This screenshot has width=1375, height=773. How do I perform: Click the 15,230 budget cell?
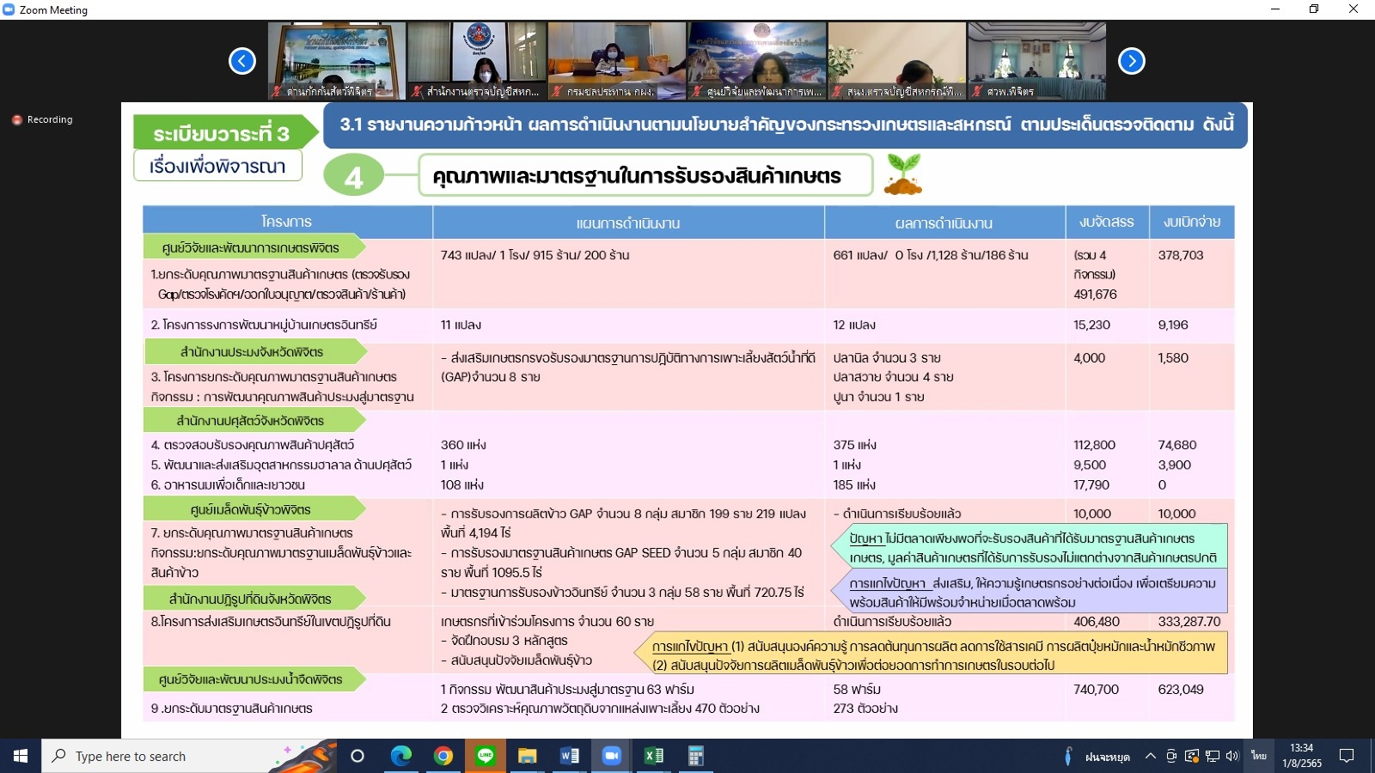pyautogui.click(x=1091, y=325)
